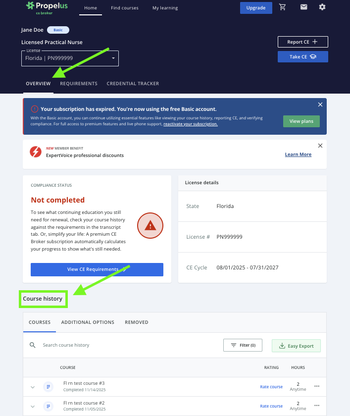350x416 pixels.
Task: Click the search magnifier icon
Action: (33, 345)
